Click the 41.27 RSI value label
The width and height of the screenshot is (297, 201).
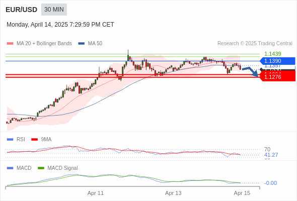tap(271, 155)
